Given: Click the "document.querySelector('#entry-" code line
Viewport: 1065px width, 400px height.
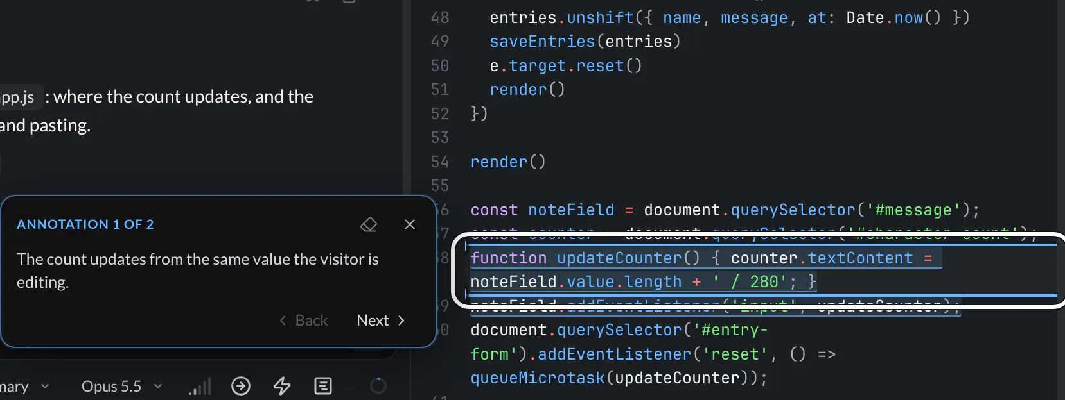Looking at the screenshot, I should (619, 330).
